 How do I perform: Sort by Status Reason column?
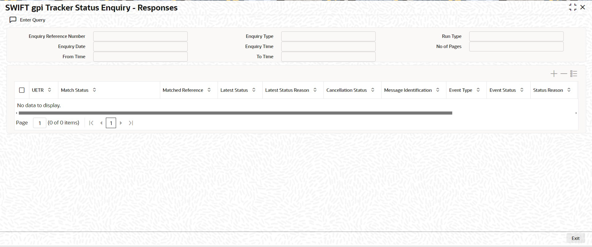click(569, 90)
